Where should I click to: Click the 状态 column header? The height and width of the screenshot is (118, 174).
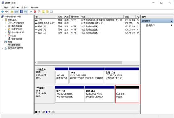coord(102,17)
